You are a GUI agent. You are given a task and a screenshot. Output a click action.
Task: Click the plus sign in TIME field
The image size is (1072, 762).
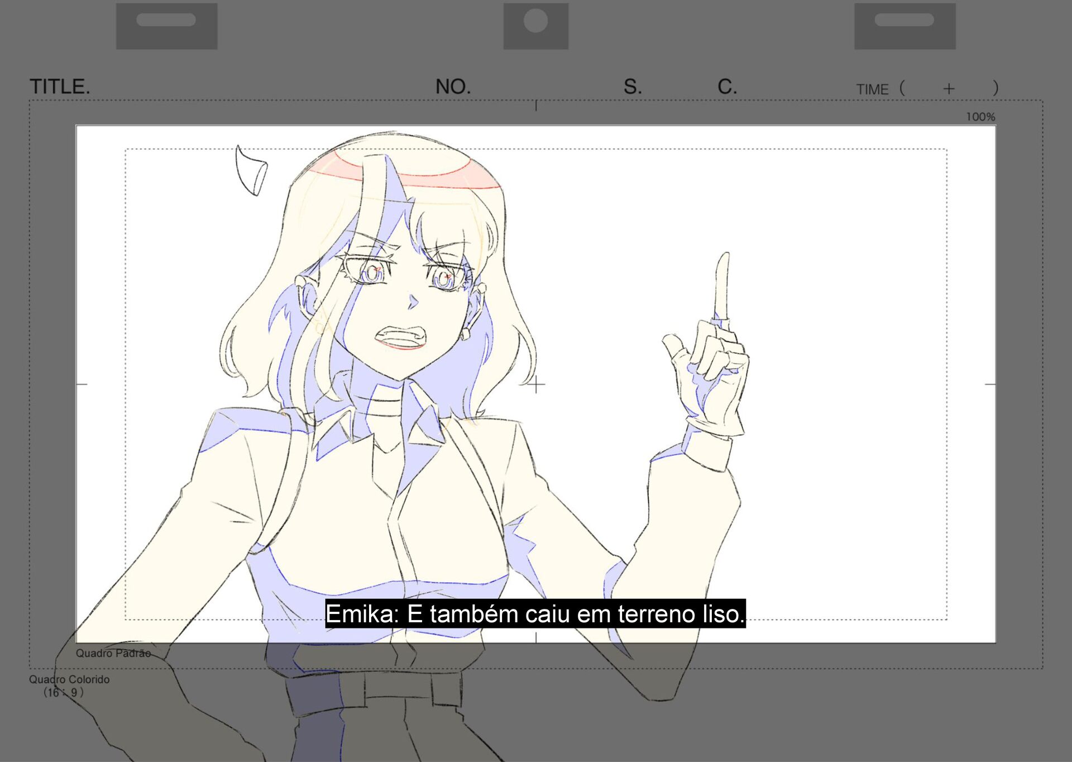tap(949, 89)
